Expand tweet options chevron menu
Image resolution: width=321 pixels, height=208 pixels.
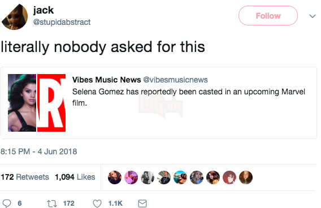(x=313, y=16)
